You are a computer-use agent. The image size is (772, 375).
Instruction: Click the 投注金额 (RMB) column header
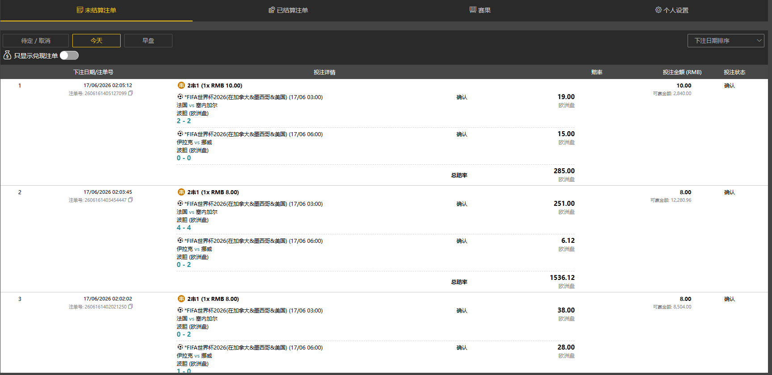coord(682,72)
